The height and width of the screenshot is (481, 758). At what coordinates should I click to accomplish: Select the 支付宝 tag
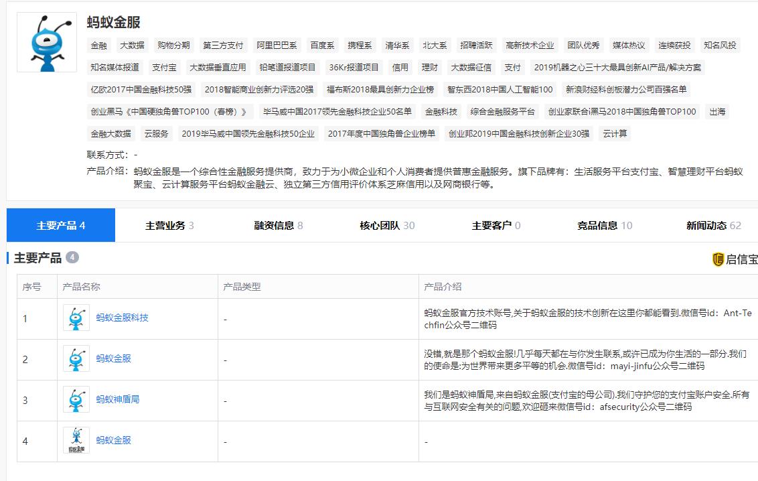tap(164, 68)
